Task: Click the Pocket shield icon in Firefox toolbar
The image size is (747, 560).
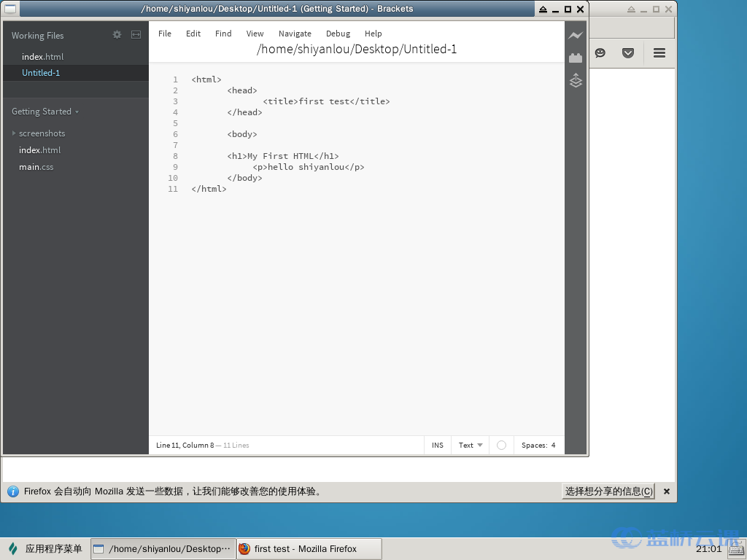Action: 628,52
